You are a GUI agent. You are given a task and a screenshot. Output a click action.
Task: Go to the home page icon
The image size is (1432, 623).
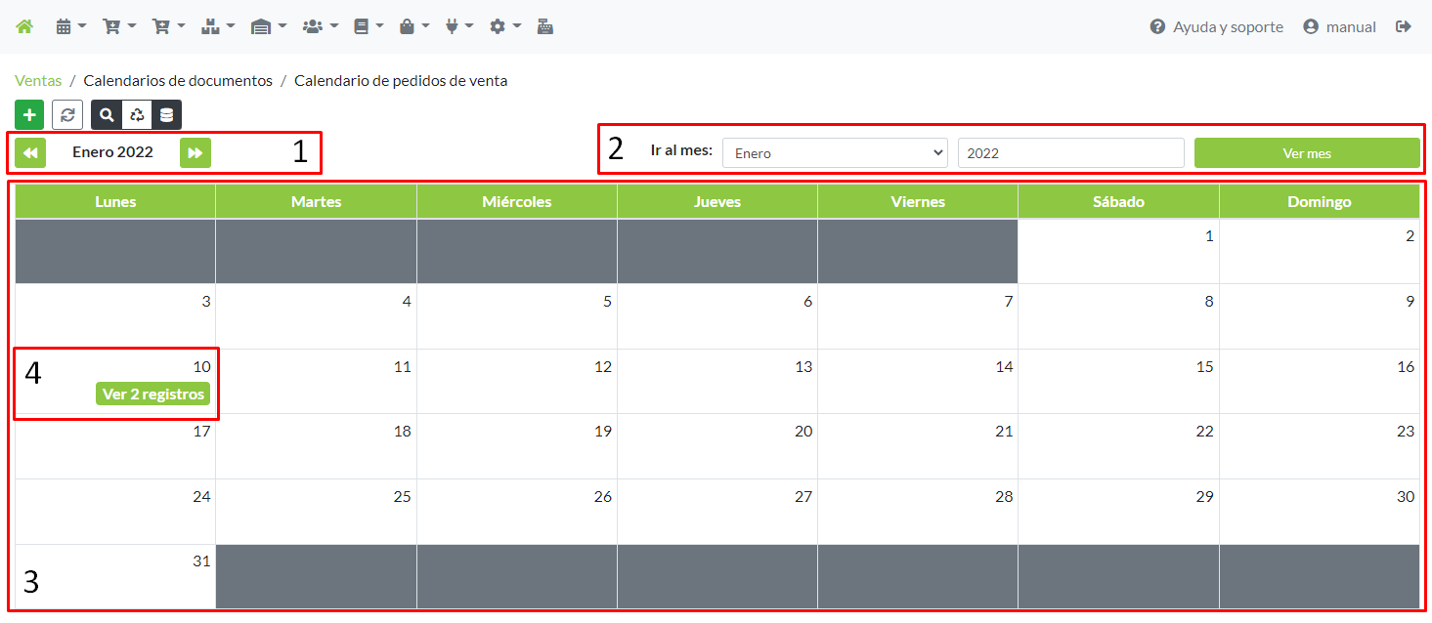[24, 26]
